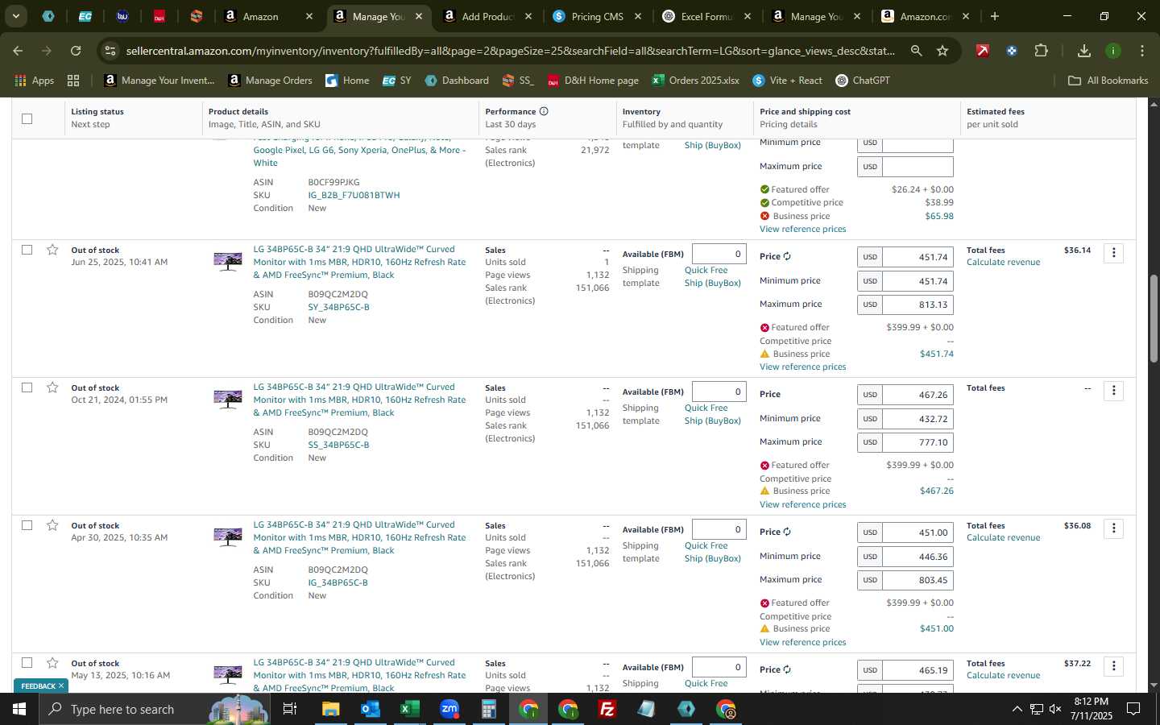Click the FEEDBACK button
The image size is (1160, 725).
(38, 686)
